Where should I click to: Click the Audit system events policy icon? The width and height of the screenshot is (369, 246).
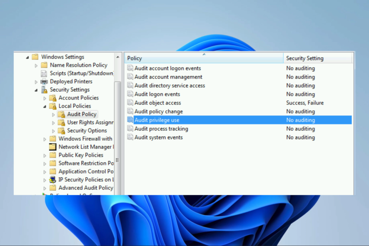click(x=131, y=137)
